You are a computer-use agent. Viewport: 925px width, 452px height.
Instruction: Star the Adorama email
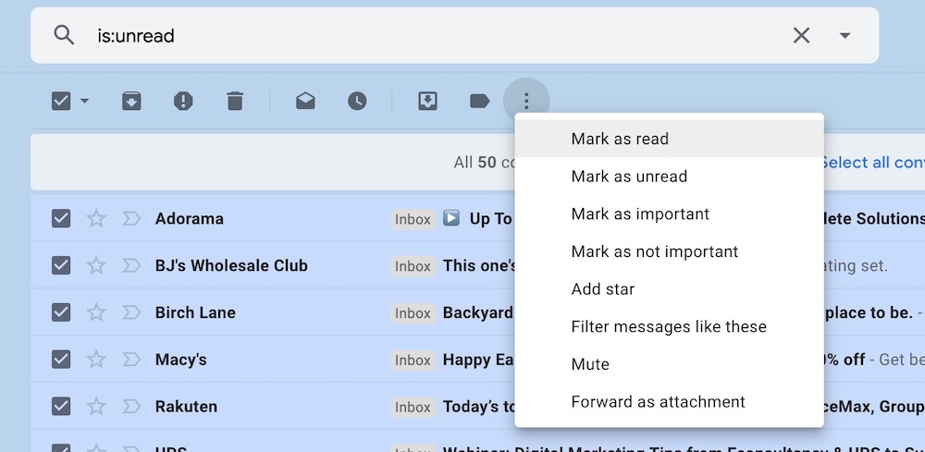[x=95, y=219]
